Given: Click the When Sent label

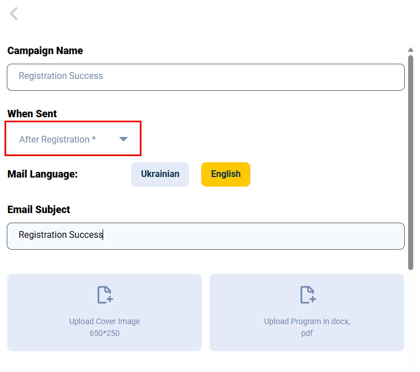Looking at the screenshot, I should (32, 114).
